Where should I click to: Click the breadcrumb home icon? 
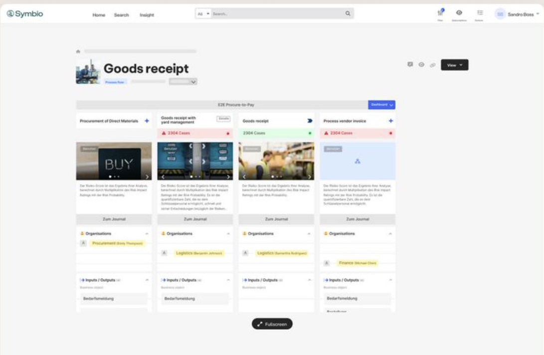tap(78, 51)
